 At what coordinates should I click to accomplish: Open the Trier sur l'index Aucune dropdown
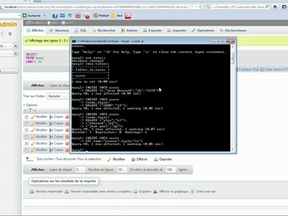tap(58, 96)
